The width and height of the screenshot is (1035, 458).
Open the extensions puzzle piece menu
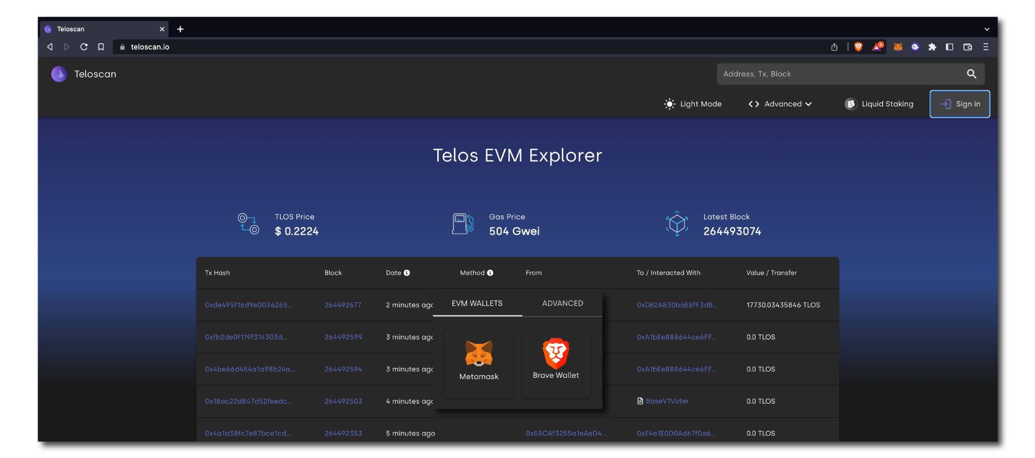(x=932, y=47)
